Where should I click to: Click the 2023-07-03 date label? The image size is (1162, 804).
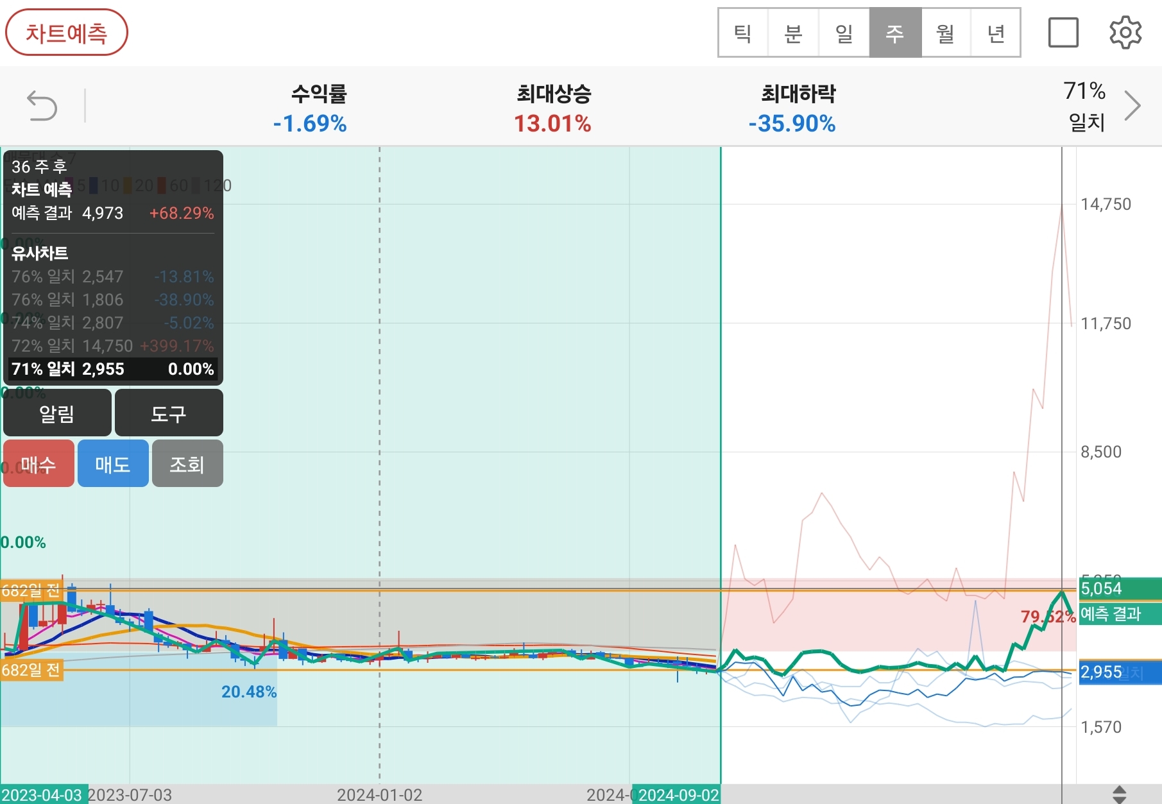point(130,795)
